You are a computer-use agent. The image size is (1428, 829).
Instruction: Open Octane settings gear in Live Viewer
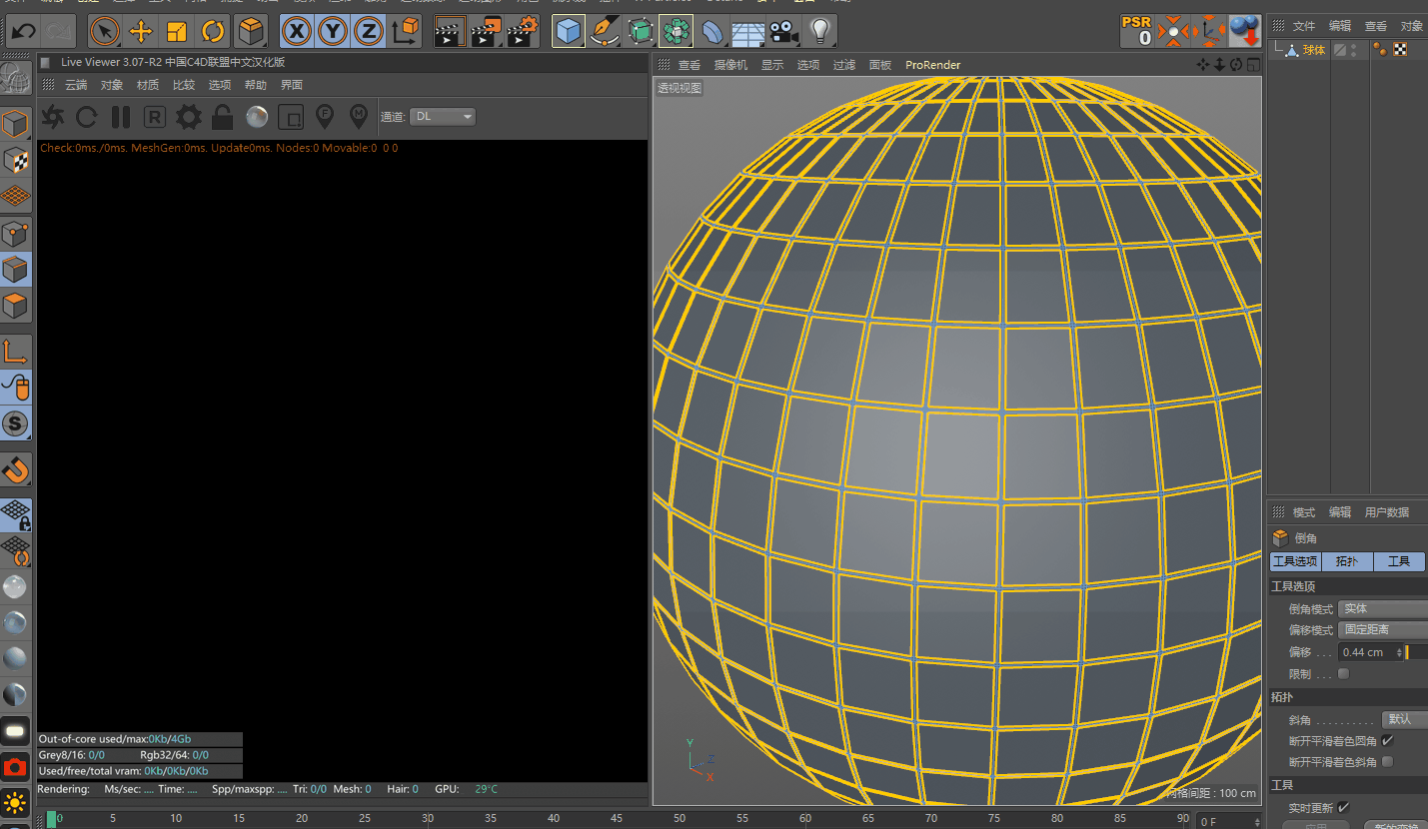(x=189, y=118)
